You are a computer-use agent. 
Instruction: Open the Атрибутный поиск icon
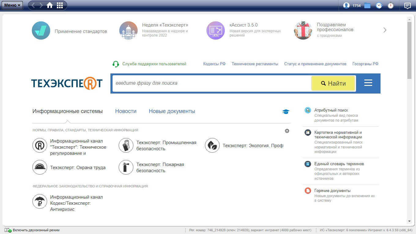[x=308, y=110]
